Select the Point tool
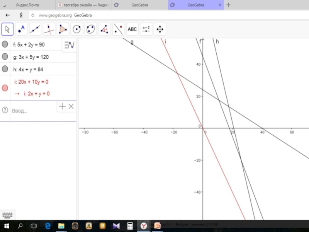The image size is (309, 232). (21, 29)
